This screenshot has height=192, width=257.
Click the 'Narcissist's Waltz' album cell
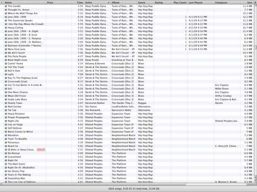[121, 110]
